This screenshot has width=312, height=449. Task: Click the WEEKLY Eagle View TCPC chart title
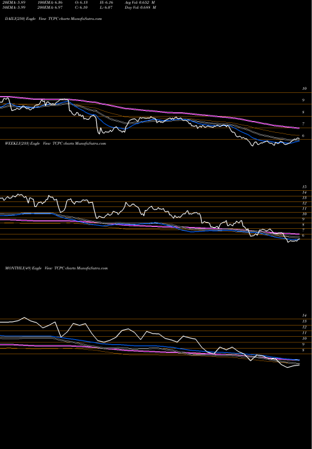click(56, 143)
